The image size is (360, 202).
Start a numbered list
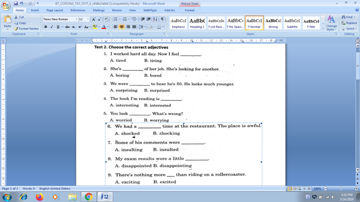coord(125,19)
